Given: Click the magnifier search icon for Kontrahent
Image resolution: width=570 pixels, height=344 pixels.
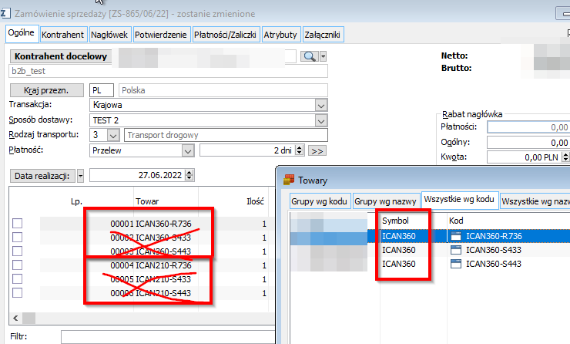Looking at the screenshot, I should tap(308, 56).
